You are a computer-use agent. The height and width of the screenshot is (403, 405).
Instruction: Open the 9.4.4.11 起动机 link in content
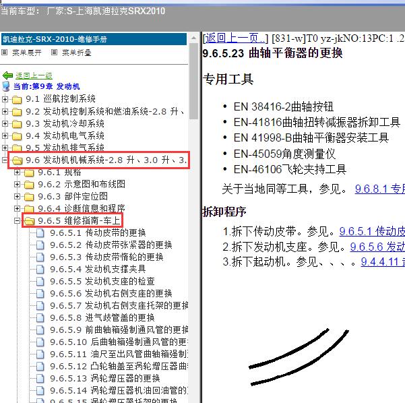click(383, 261)
